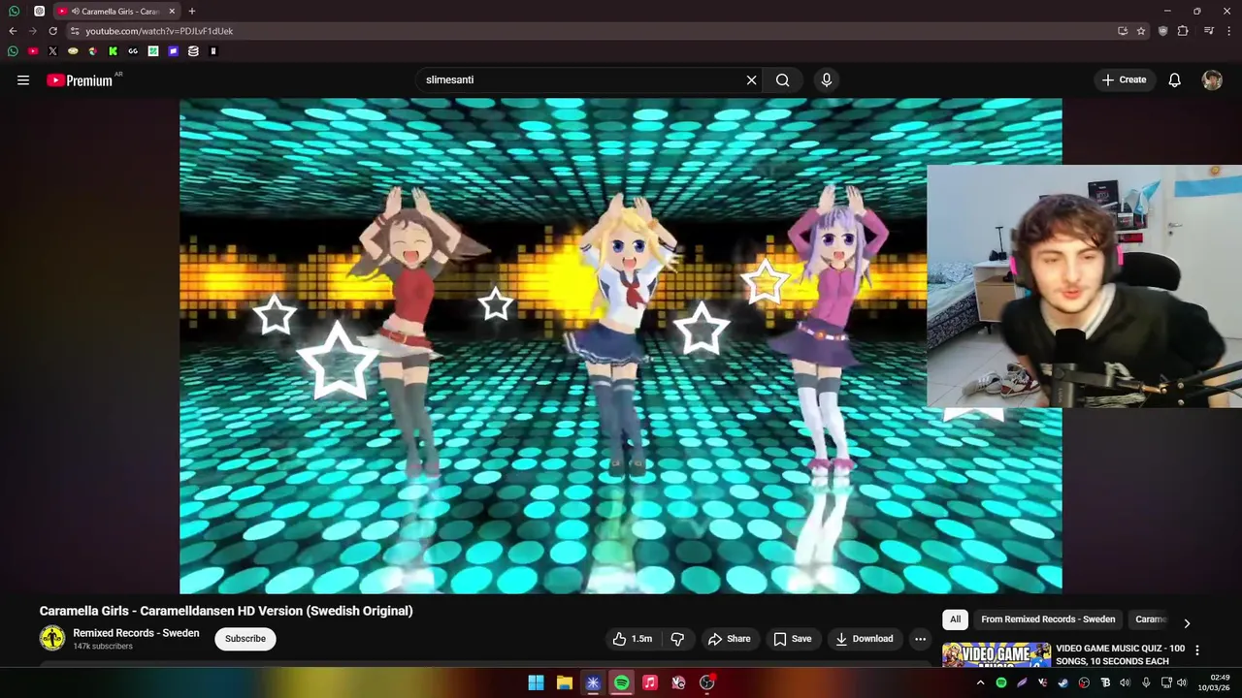Open options for Video Game Music Quiz video

click(1196, 650)
